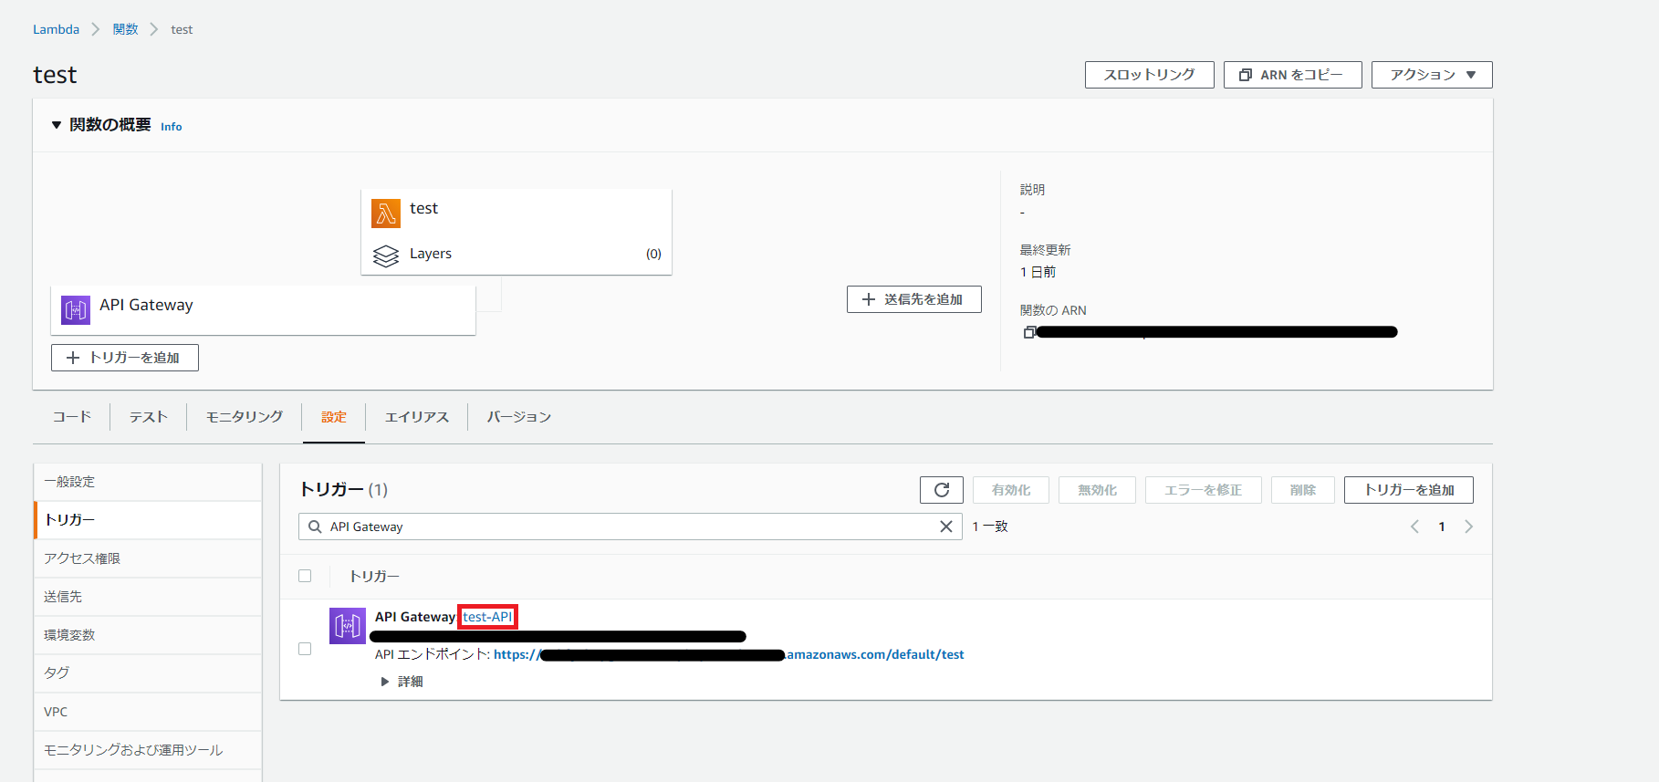Select トリガー in the side menu
The width and height of the screenshot is (1659, 782).
(x=148, y=520)
